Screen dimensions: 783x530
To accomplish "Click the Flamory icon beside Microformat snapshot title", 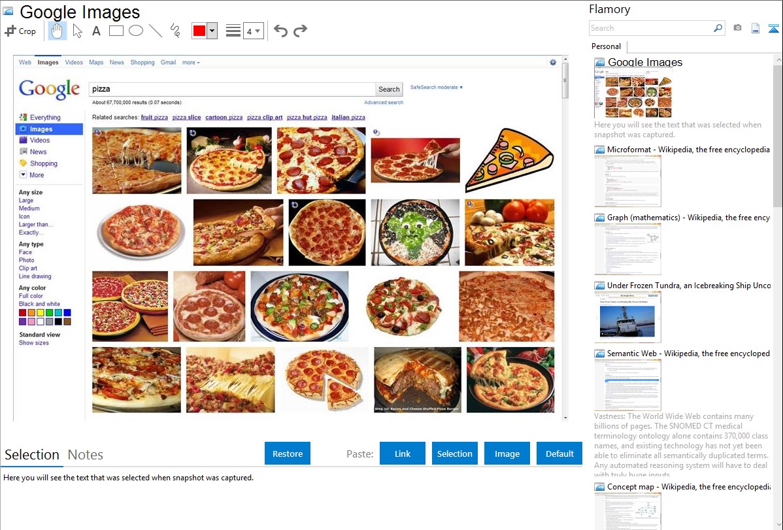I will tap(599, 150).
